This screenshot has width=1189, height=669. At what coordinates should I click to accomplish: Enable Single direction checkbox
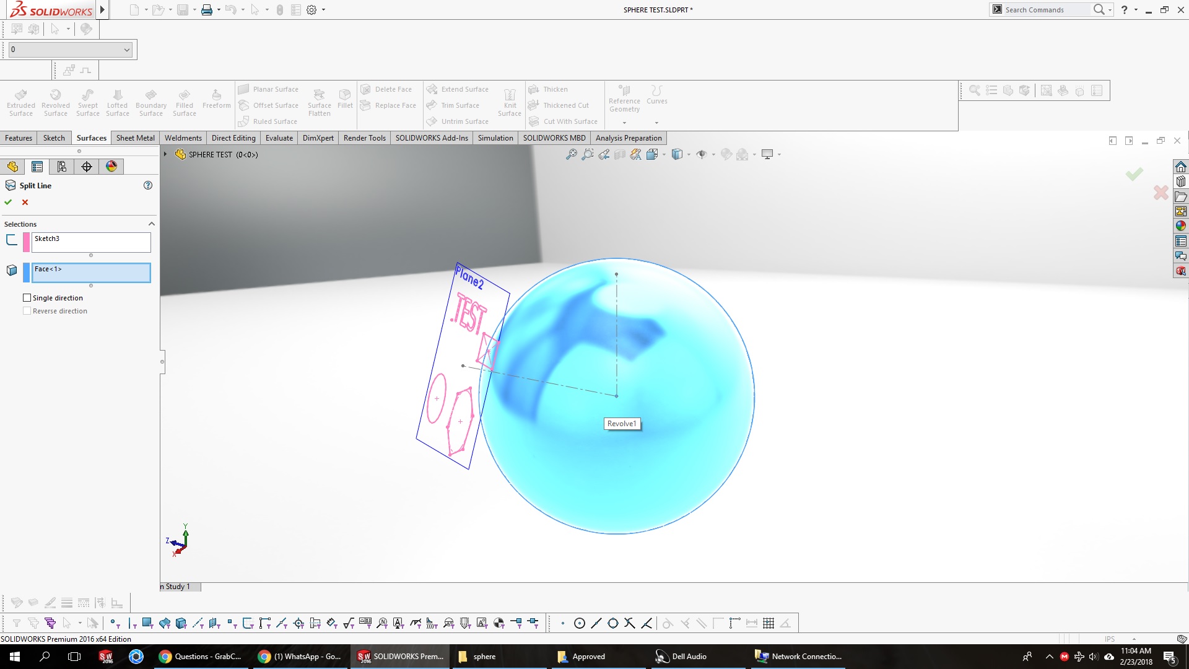pyautogui.click(x=27, y=298)
